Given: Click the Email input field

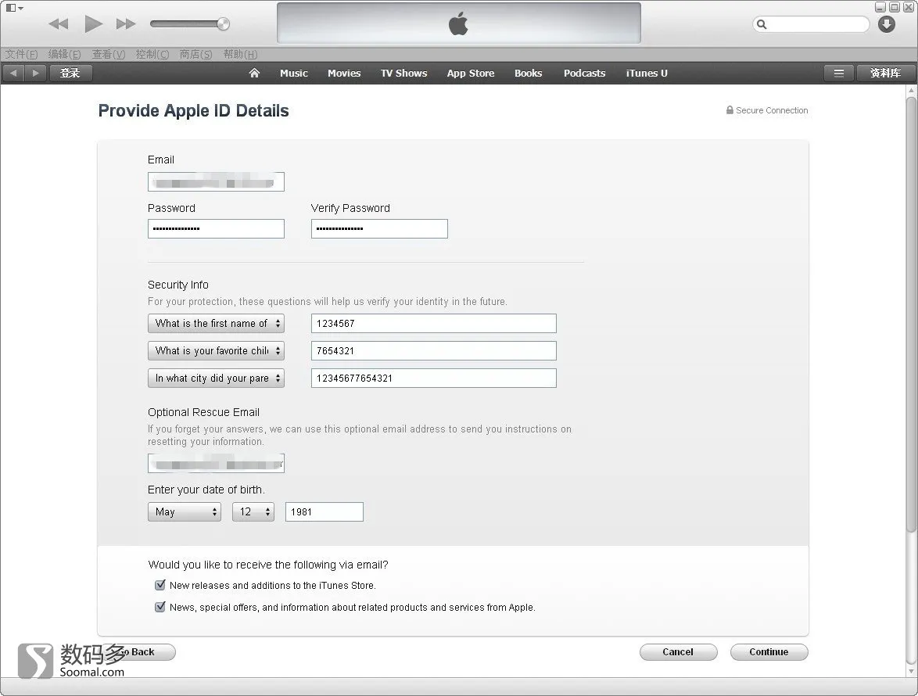Looking at the screenshot, I should click(x=216, y=182).
